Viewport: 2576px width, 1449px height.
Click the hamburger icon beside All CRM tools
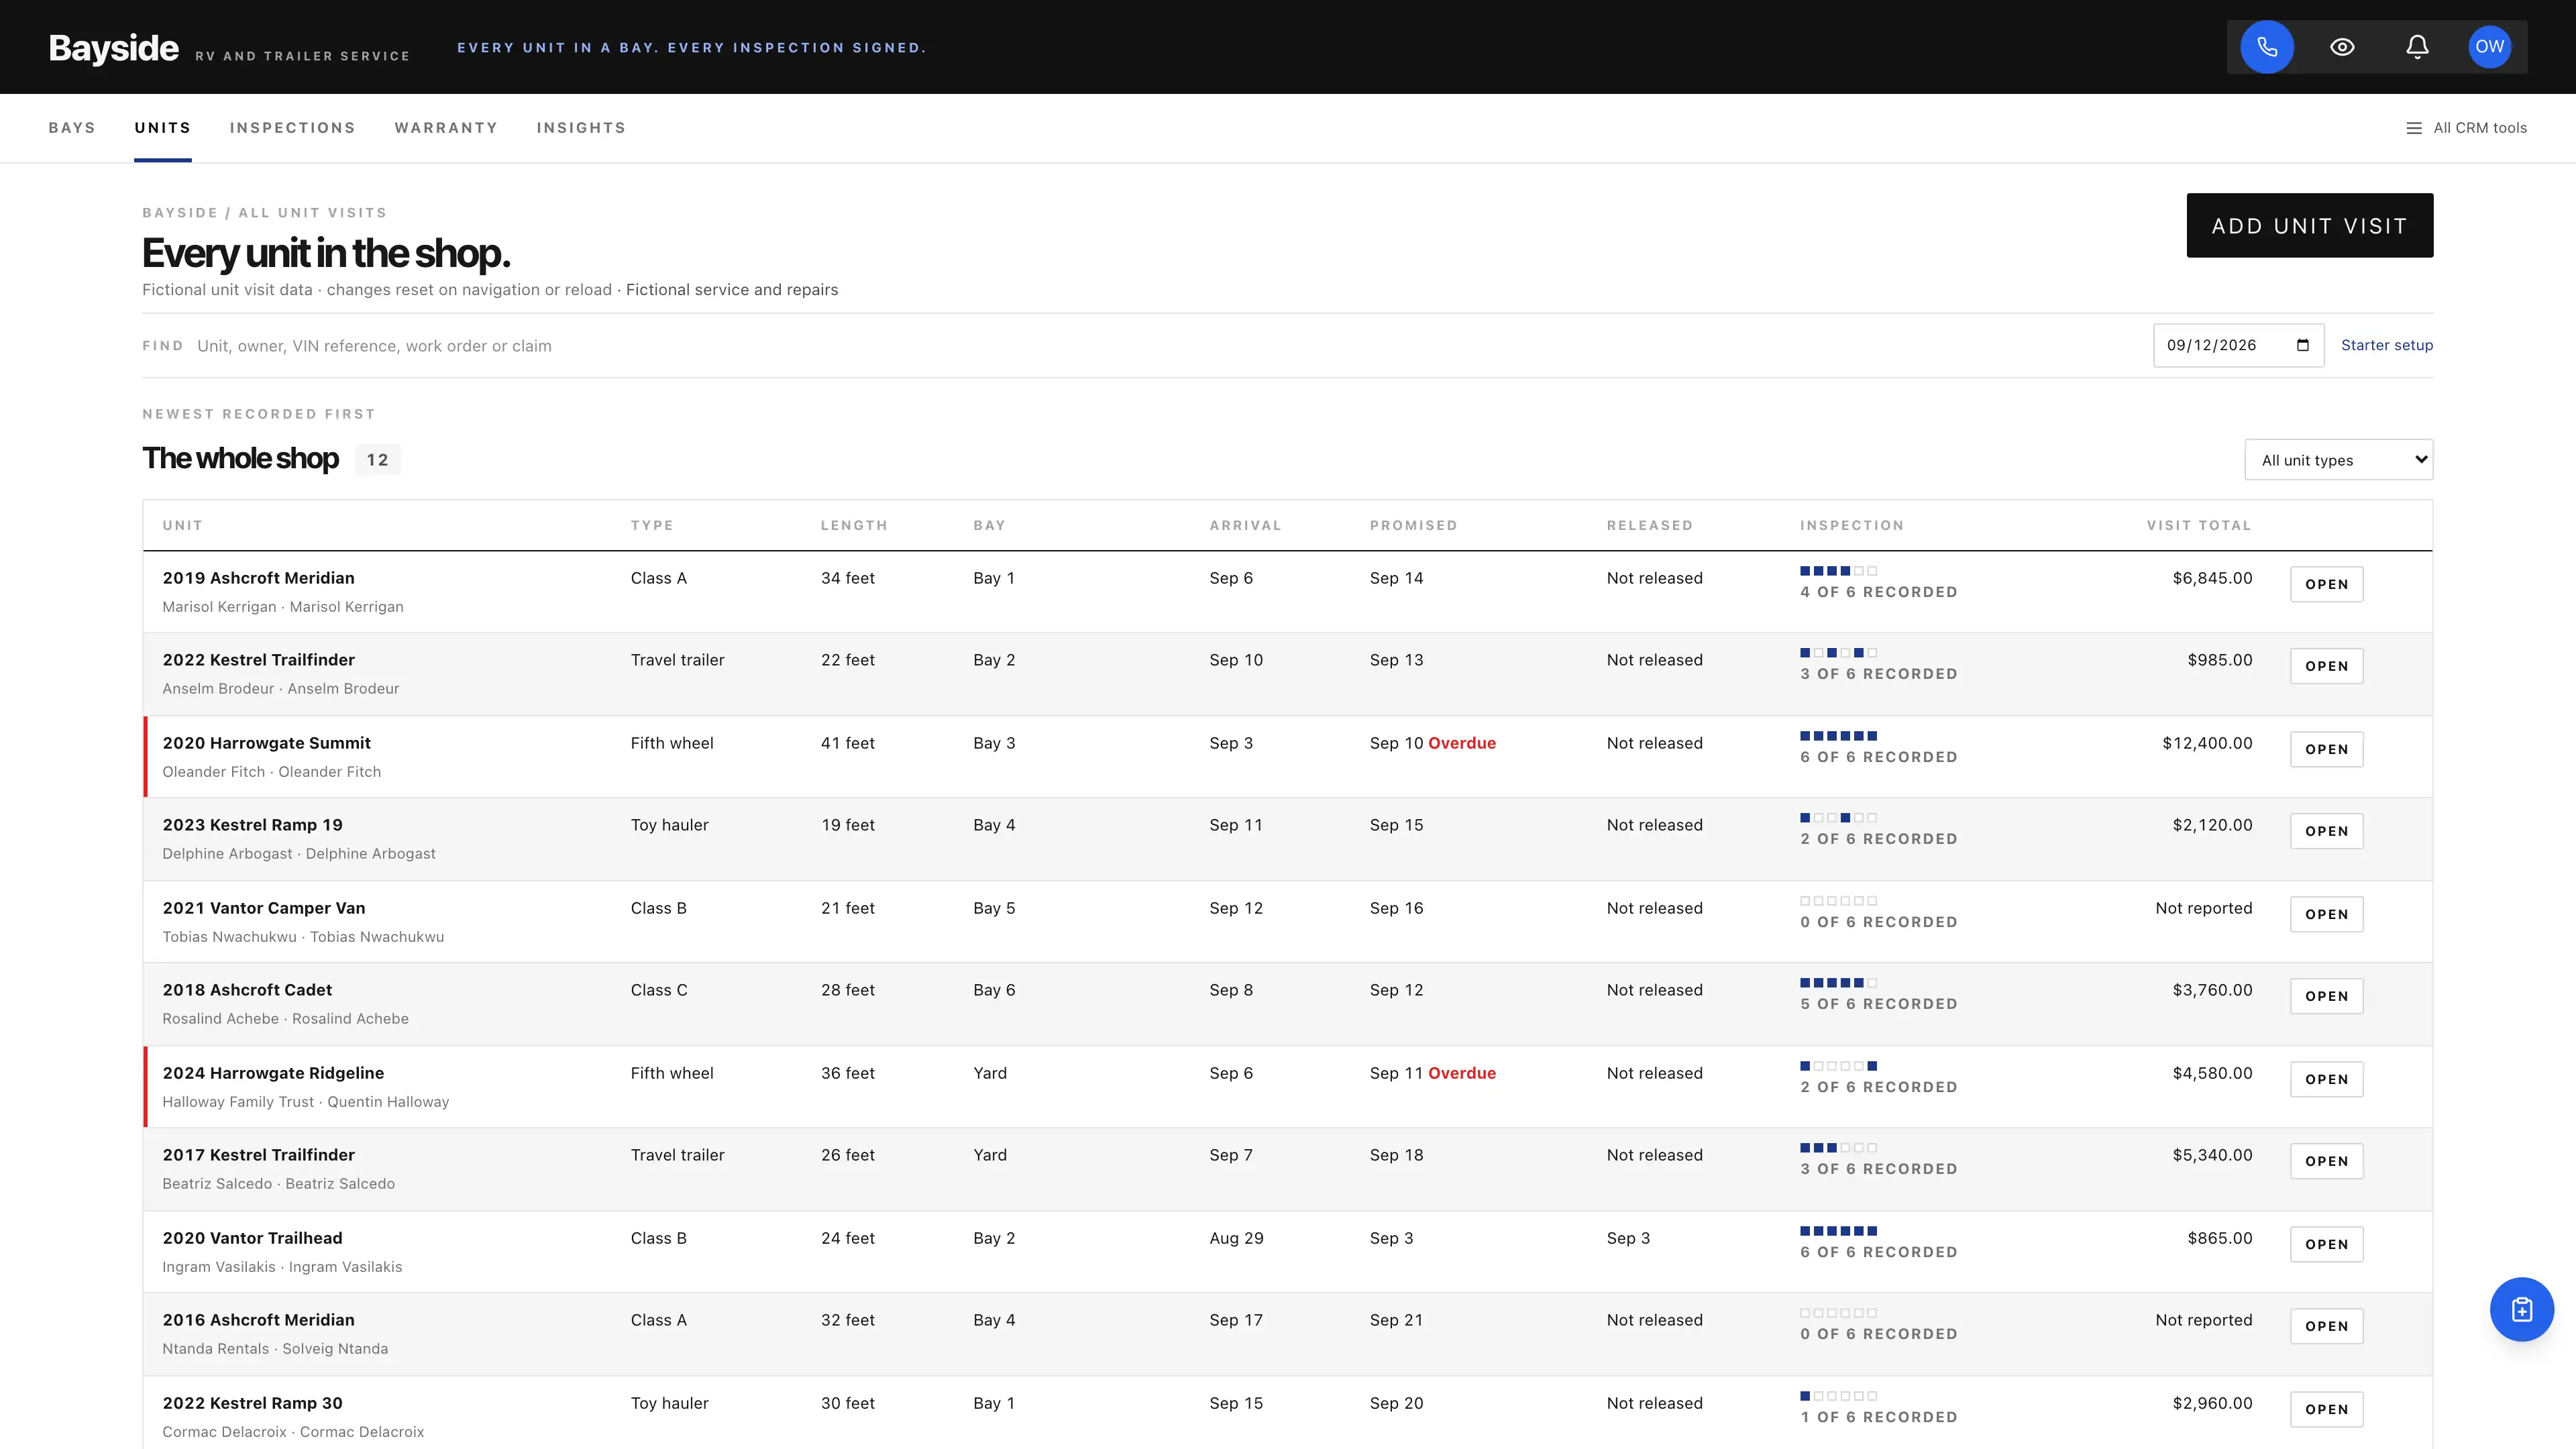[x=2414, y=128]
